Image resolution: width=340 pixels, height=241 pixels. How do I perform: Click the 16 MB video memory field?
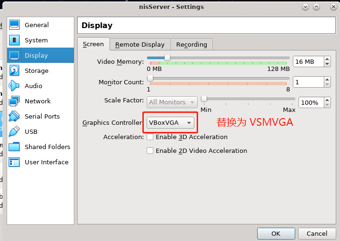click(309, 61)
